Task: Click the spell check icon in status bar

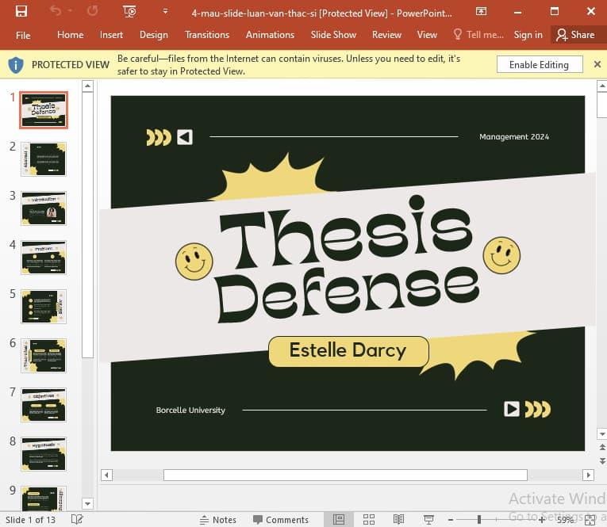Action: 77,520
